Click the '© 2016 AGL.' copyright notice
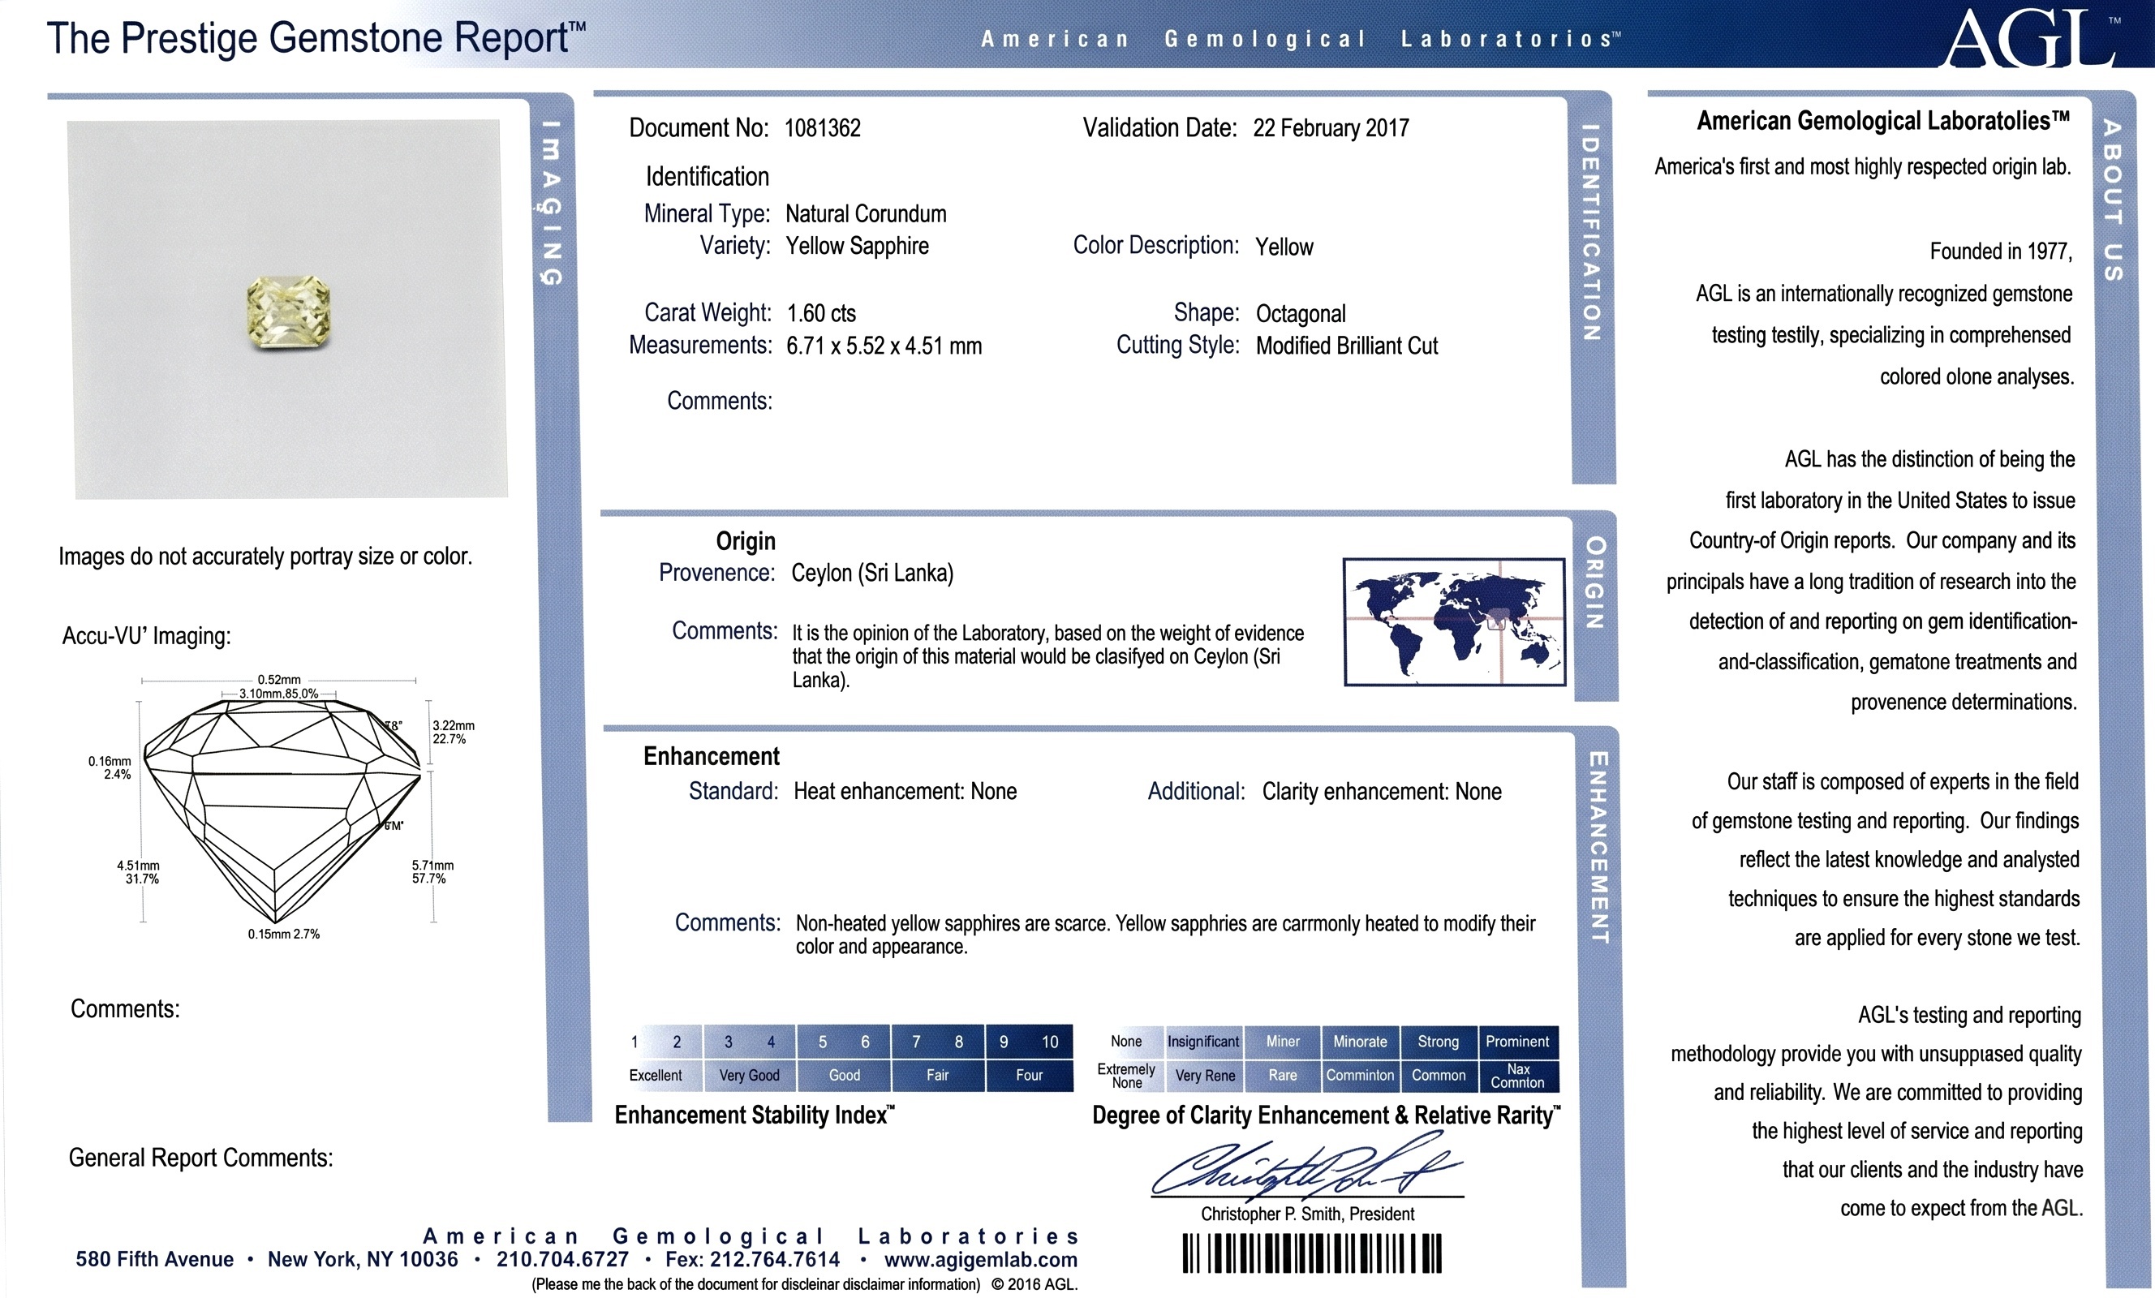 (1034, 1285)
